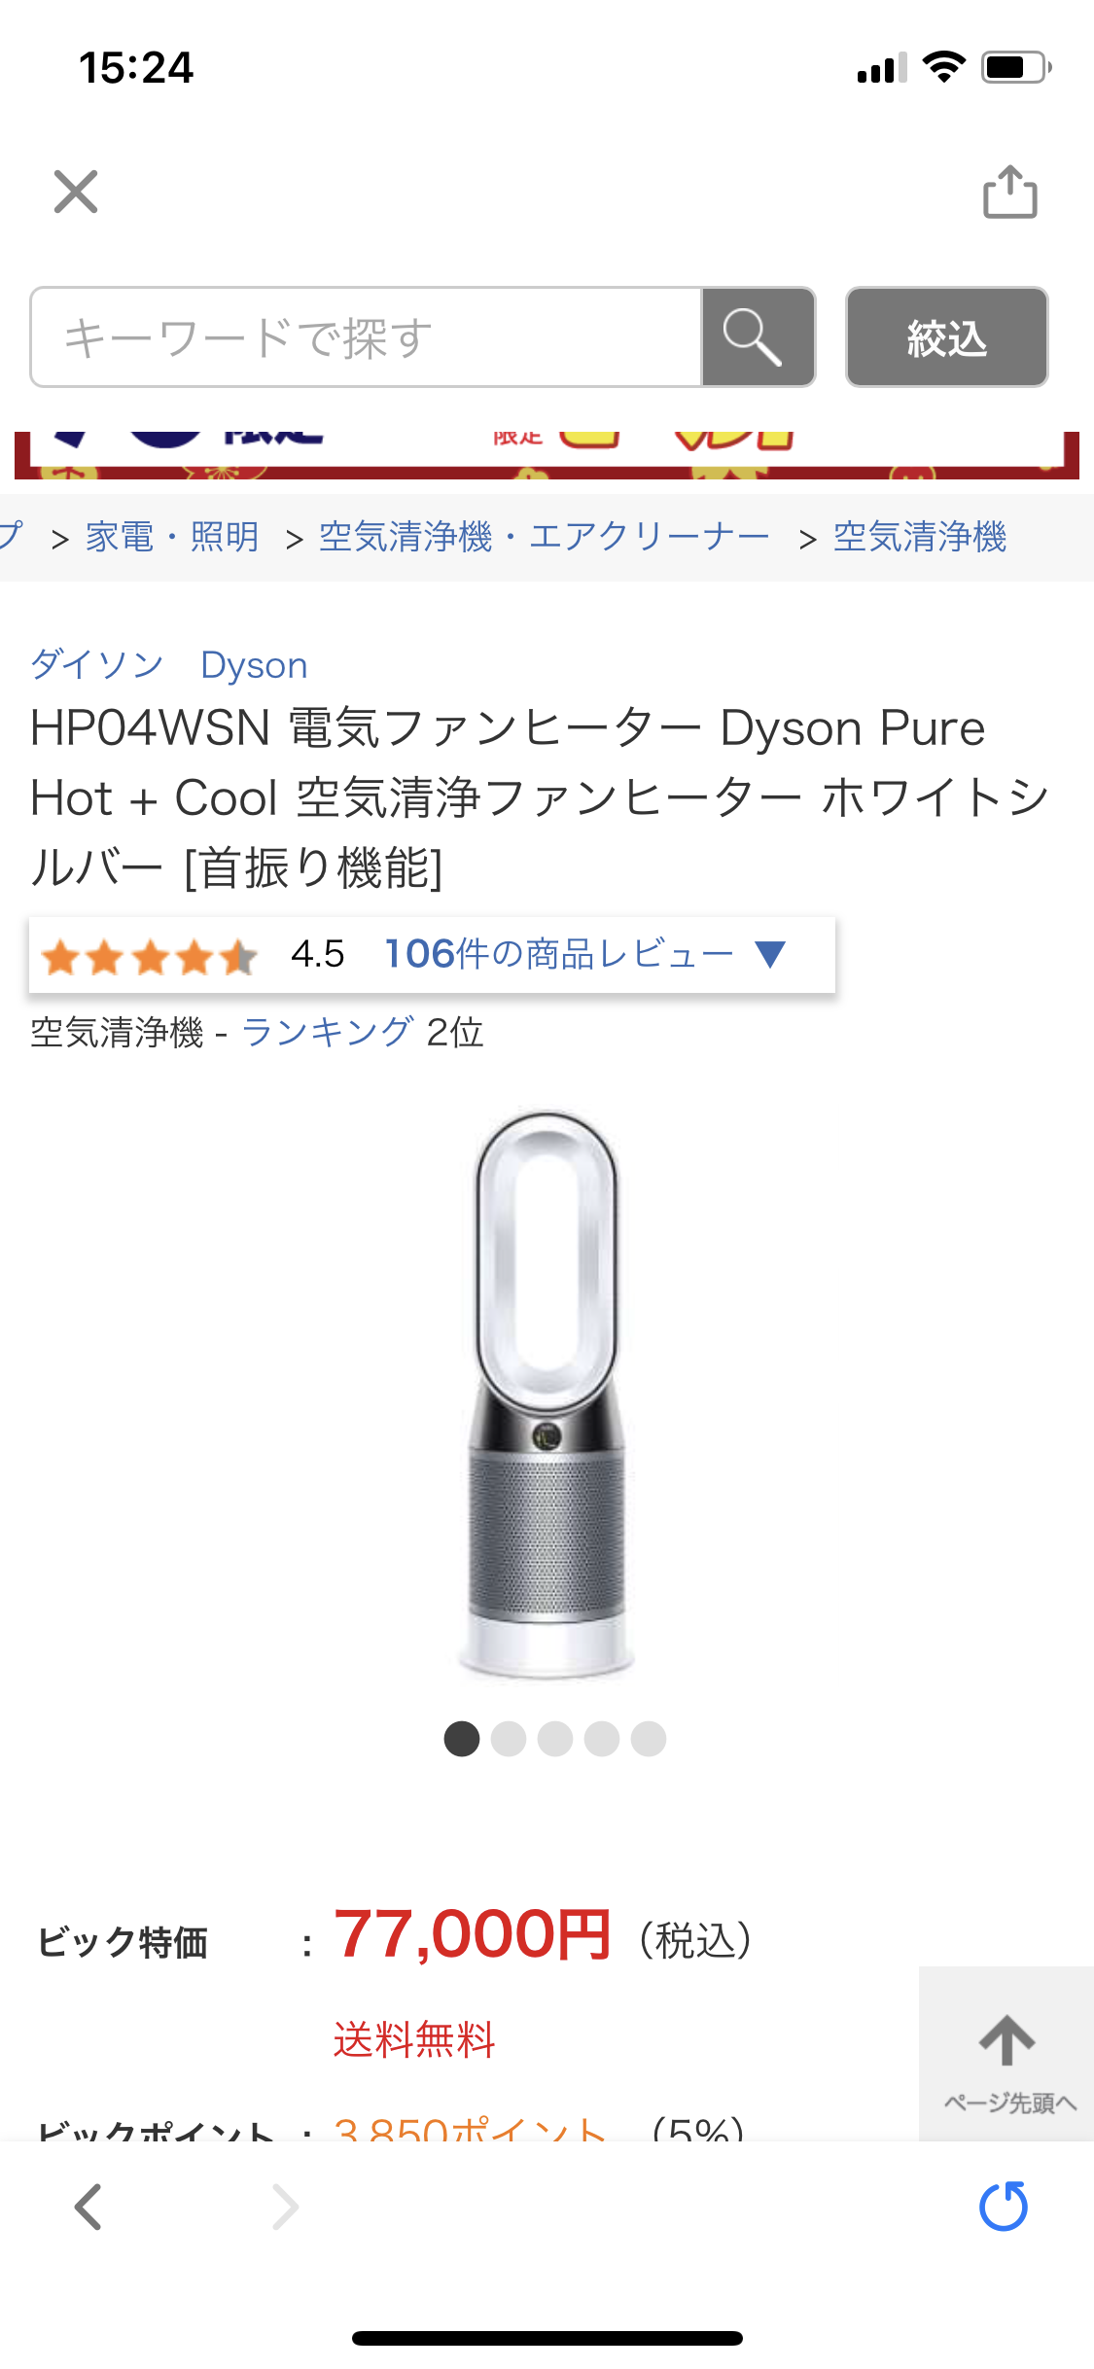Tap the Dyson fan heater product image

[x=547, y=1393]
